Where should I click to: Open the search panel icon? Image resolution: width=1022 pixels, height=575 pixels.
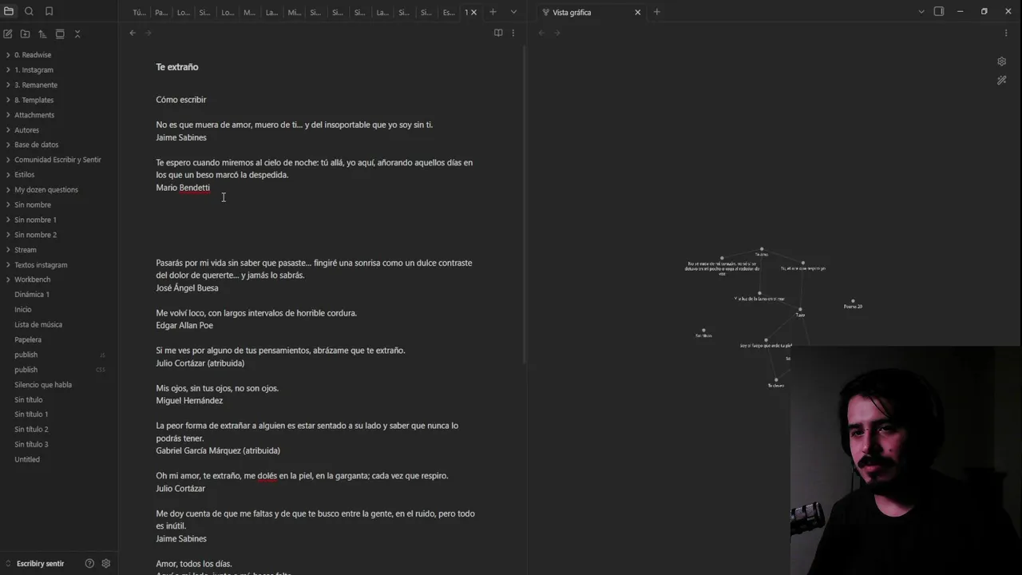(29, 11)
